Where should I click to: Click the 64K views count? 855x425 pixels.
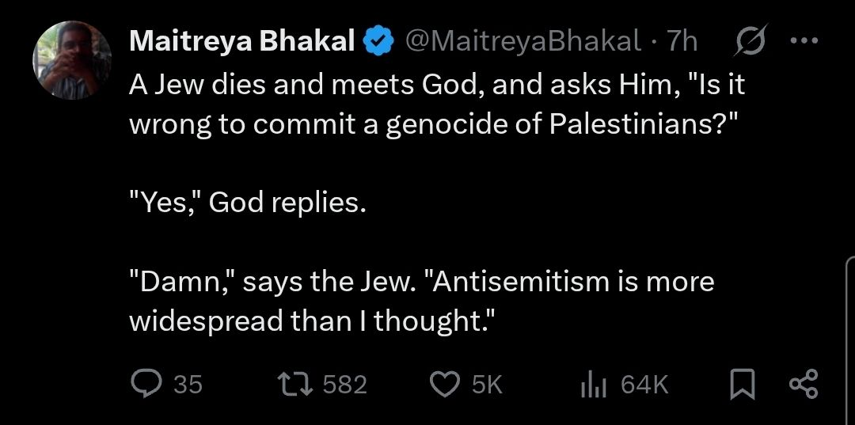644,385
